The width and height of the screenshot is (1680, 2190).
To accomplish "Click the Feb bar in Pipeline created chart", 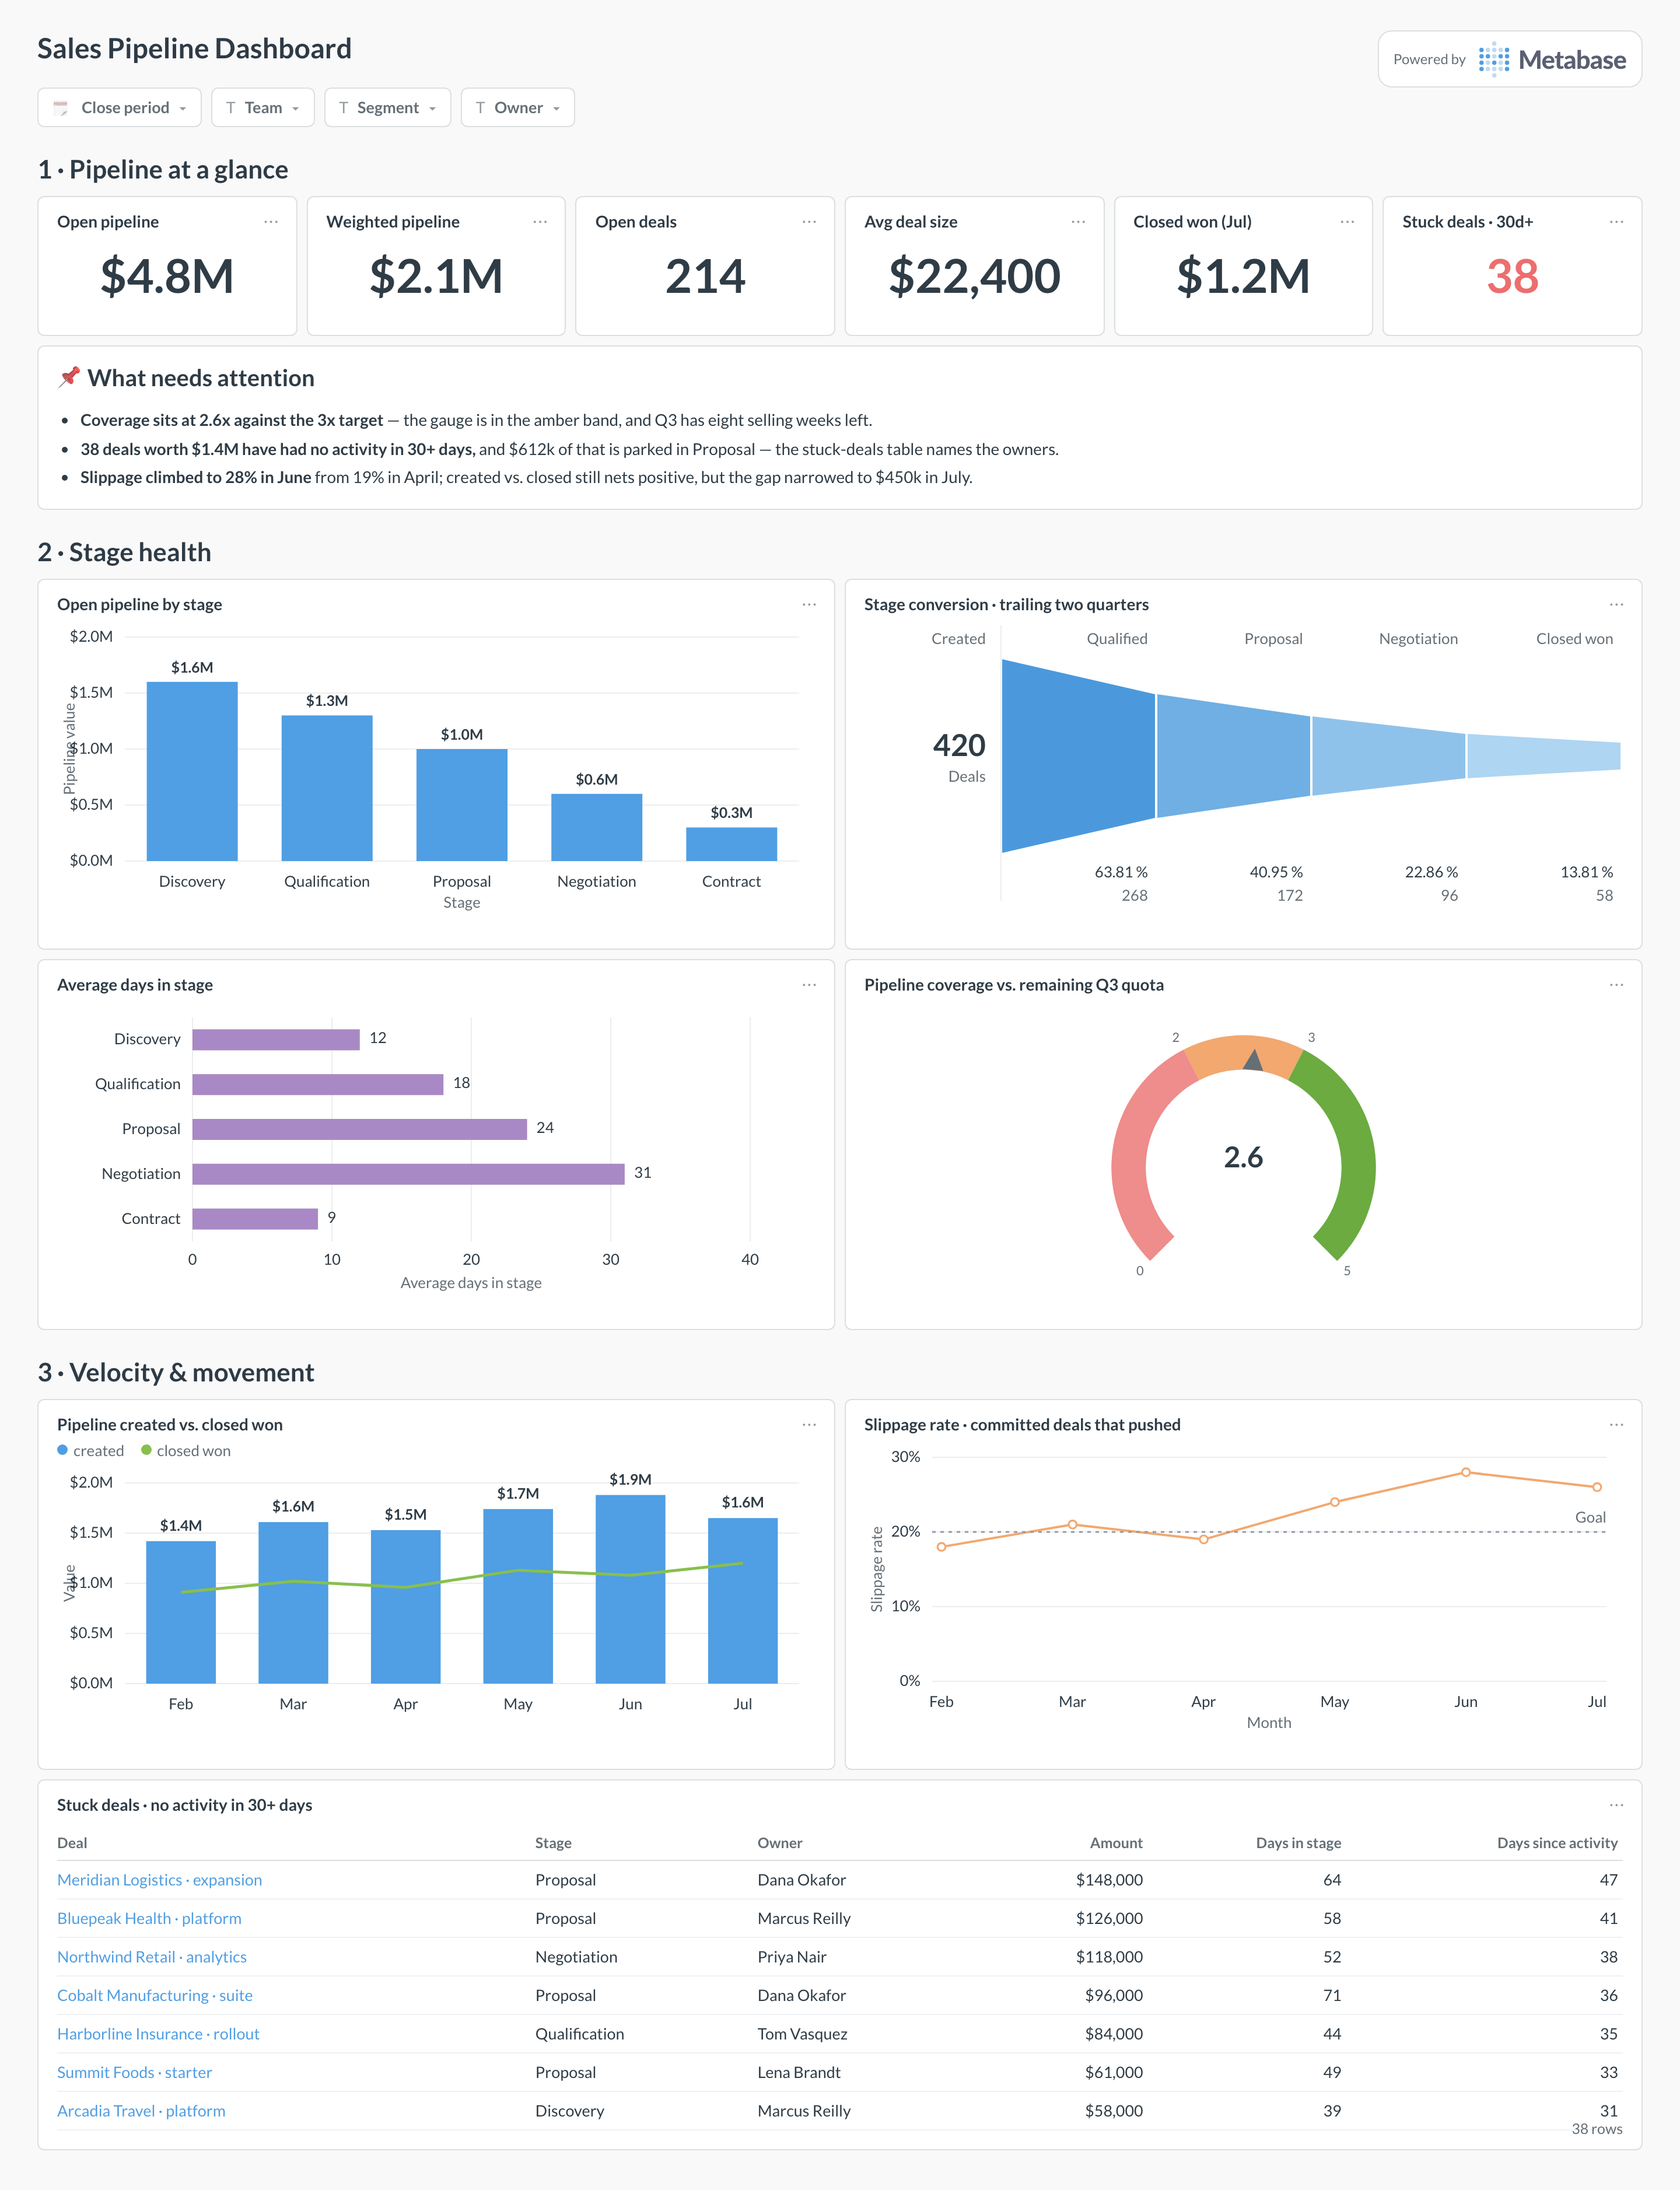I will pyautogui.click(x=181, y=1612).
